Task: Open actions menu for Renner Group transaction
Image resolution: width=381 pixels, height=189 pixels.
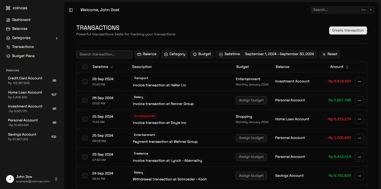Action: click(359, 100)
